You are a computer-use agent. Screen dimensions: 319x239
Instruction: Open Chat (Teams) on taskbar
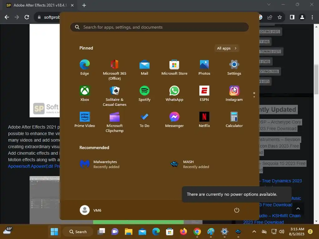tap(115, 232)
